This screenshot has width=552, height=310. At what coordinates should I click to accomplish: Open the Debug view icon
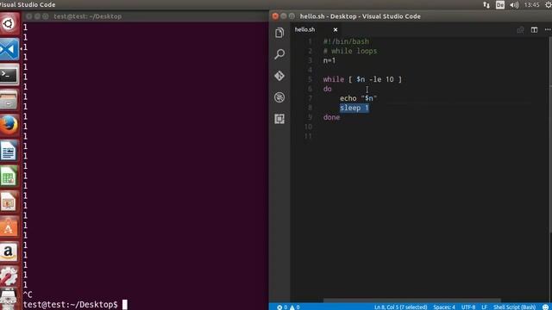tap(279, 97)
